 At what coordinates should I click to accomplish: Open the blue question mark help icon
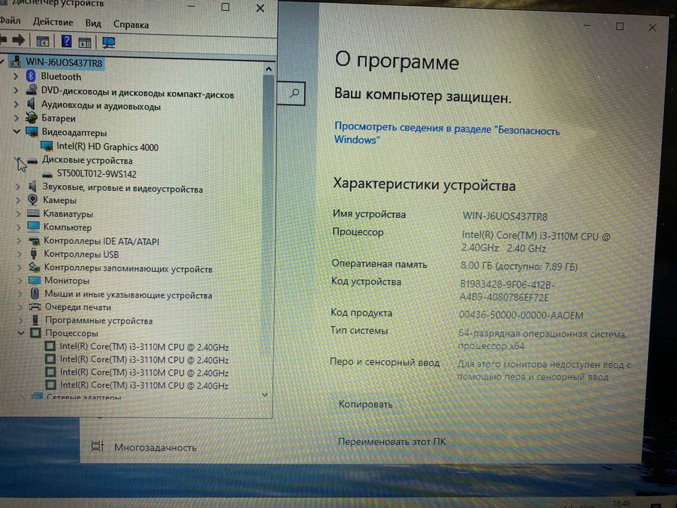pyautogui.click(x=66, y=41)
